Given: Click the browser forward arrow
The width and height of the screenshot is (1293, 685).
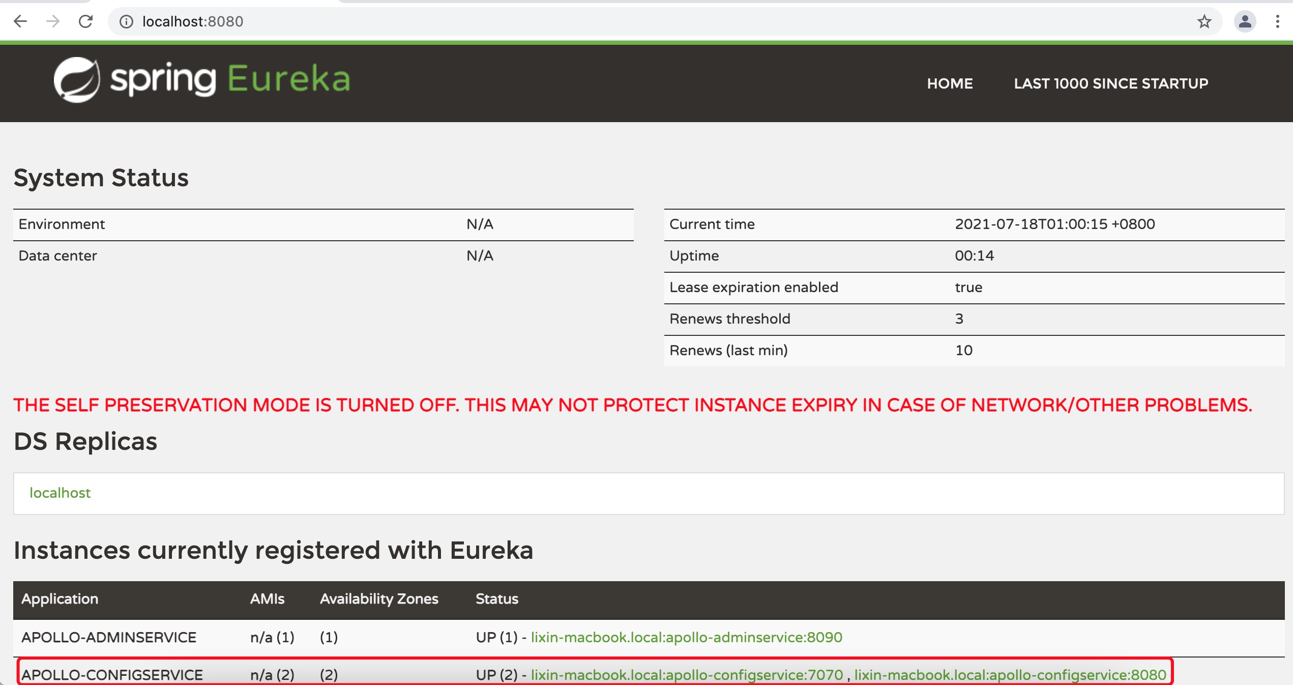Looking at the screenshot, I should coord(53,21).
